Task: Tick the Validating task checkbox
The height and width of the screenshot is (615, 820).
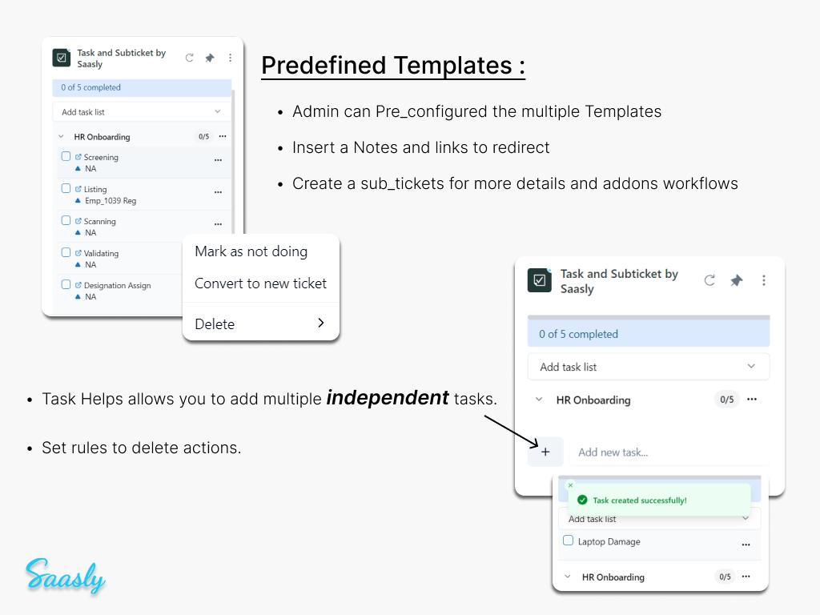Action: coord(66,252)
